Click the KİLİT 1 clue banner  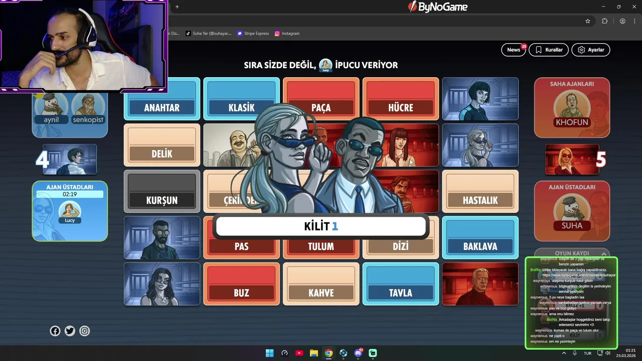(321, 226)
